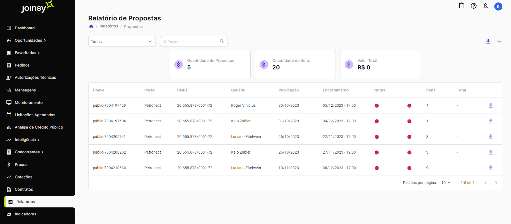Click the search magnifier in ID Portal

click(x=222, y=41)
